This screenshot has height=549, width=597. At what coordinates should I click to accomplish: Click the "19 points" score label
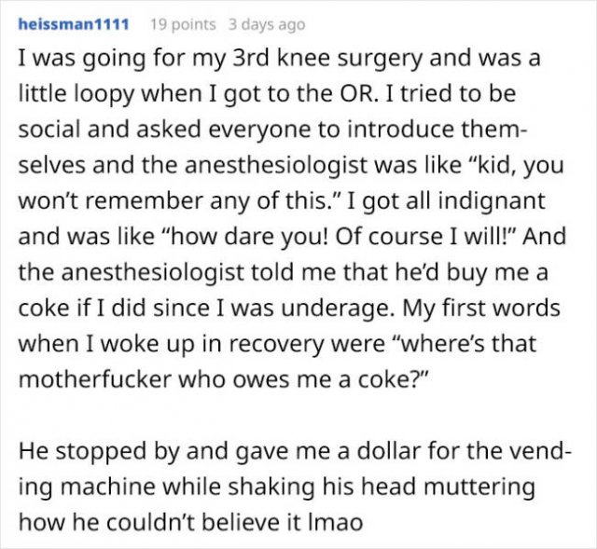tap(183, 25)
